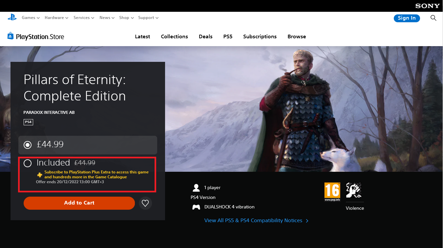Expand the Hardware dropdown menu
Image resolution: width=443 pixels, height=248 pixels.
(56, 18)
